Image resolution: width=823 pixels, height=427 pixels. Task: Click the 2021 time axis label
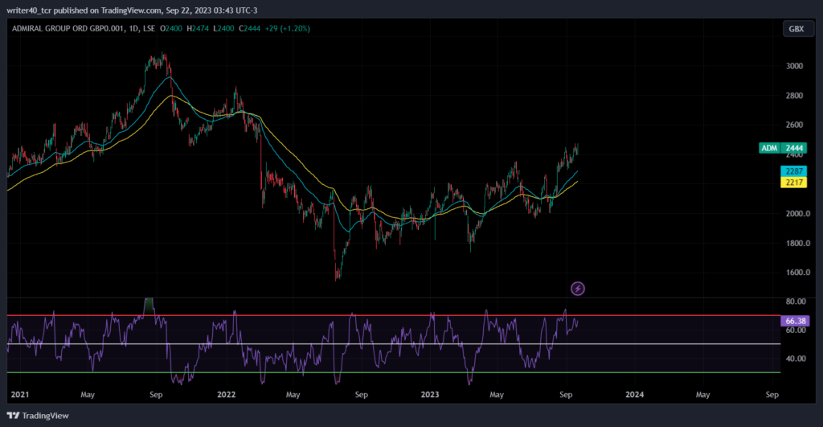click(x=20, y=395)
